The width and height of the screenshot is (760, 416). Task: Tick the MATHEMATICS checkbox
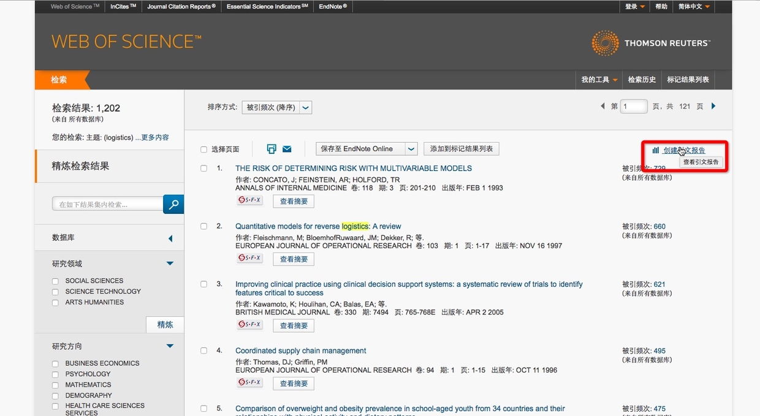pyautogui.click(x=56, y=385)
